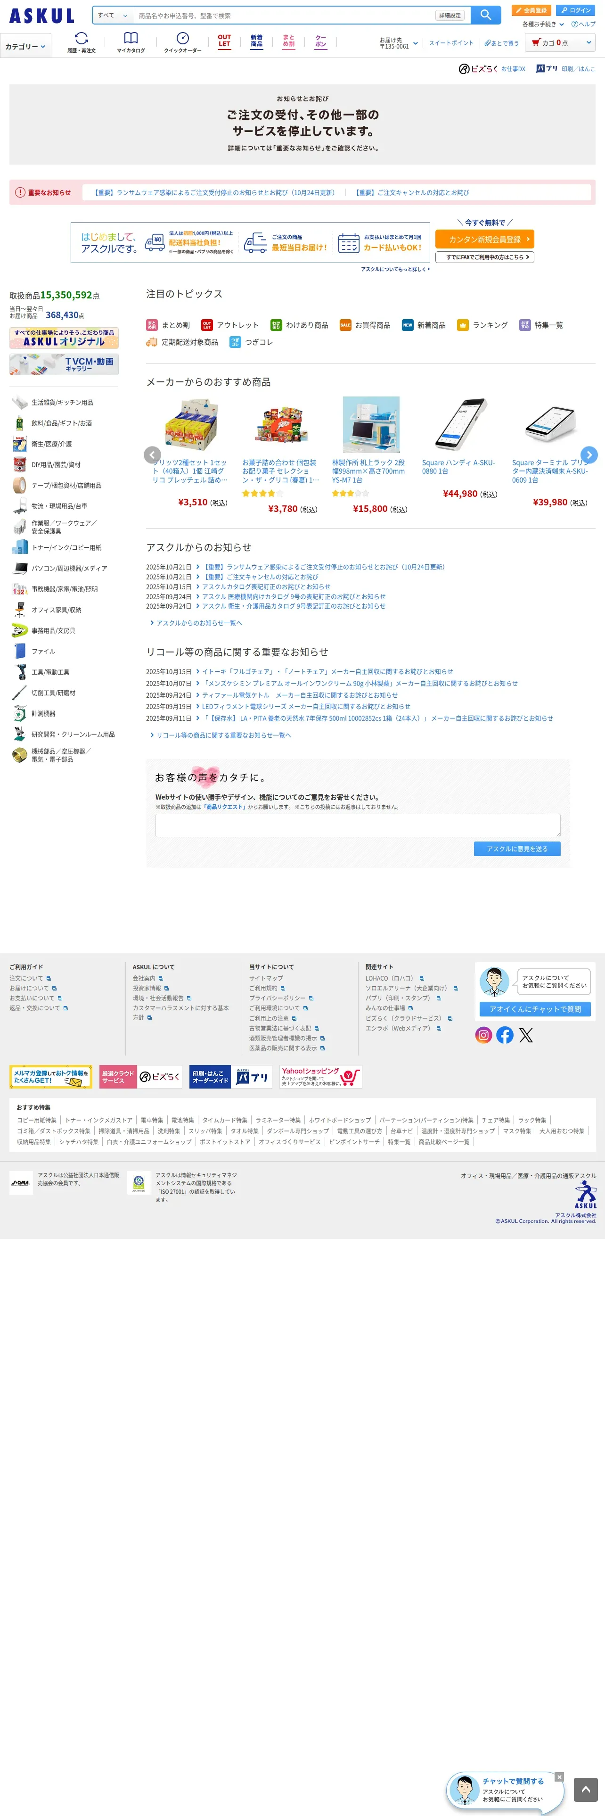Click アオイくんにチャットで質問 button

pyautogui.click(x=535, y=1009)
